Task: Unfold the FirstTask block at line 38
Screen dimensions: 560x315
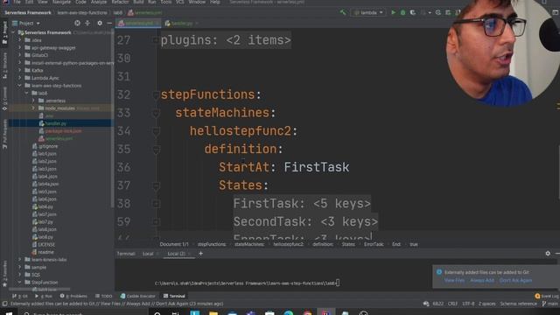Action: click(x=156, y=204)
